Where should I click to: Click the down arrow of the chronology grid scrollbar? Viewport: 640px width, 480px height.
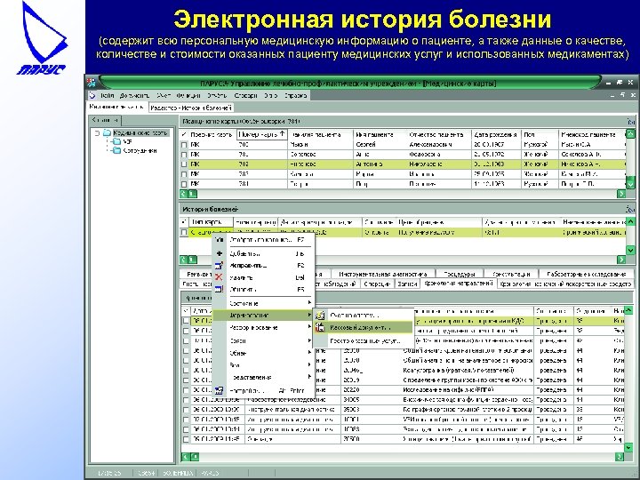click(628, 448)
